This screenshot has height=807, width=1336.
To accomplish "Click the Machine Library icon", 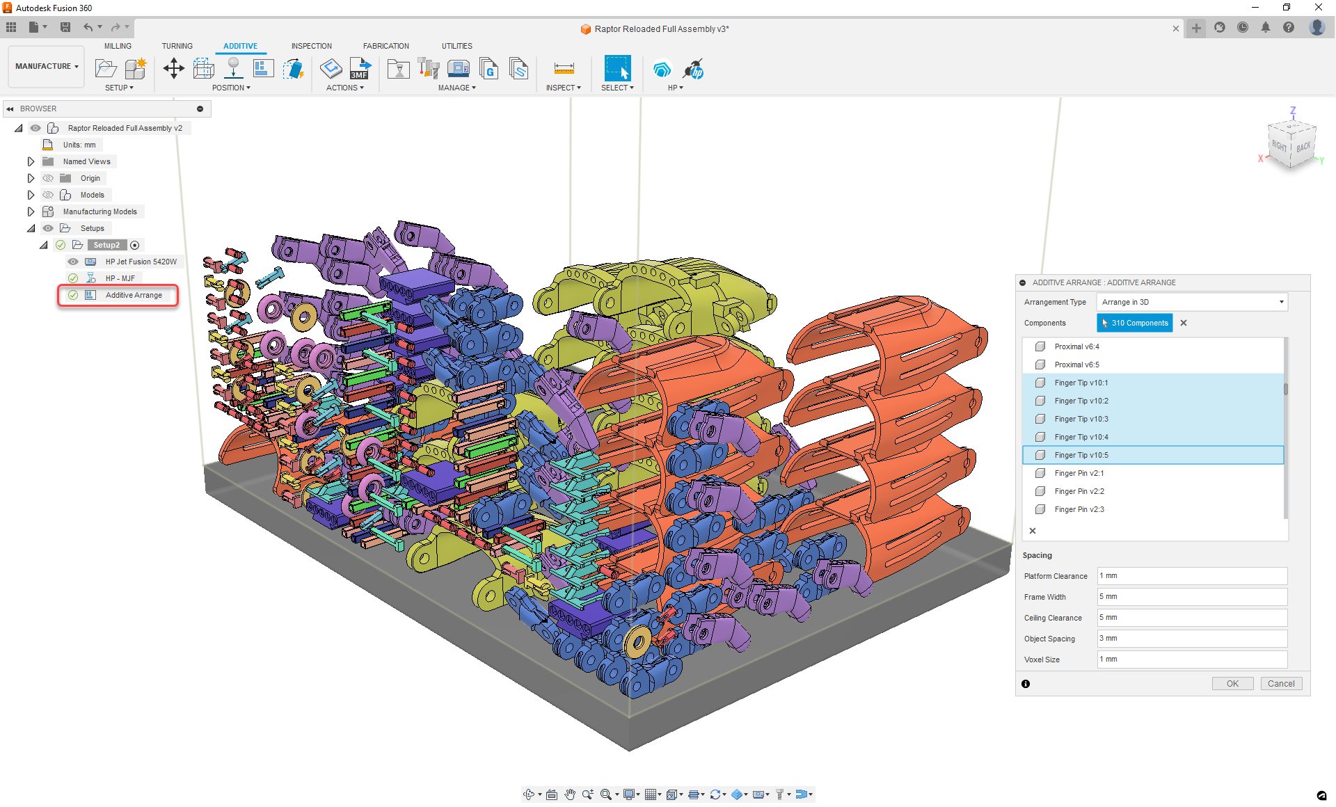I will click(x=458, y=68).
